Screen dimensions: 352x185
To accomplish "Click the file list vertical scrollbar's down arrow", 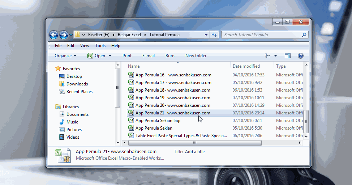I will 306,136.
